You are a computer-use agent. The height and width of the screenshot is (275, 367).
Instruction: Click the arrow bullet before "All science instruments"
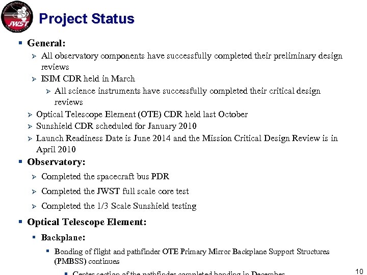[48, 92]
